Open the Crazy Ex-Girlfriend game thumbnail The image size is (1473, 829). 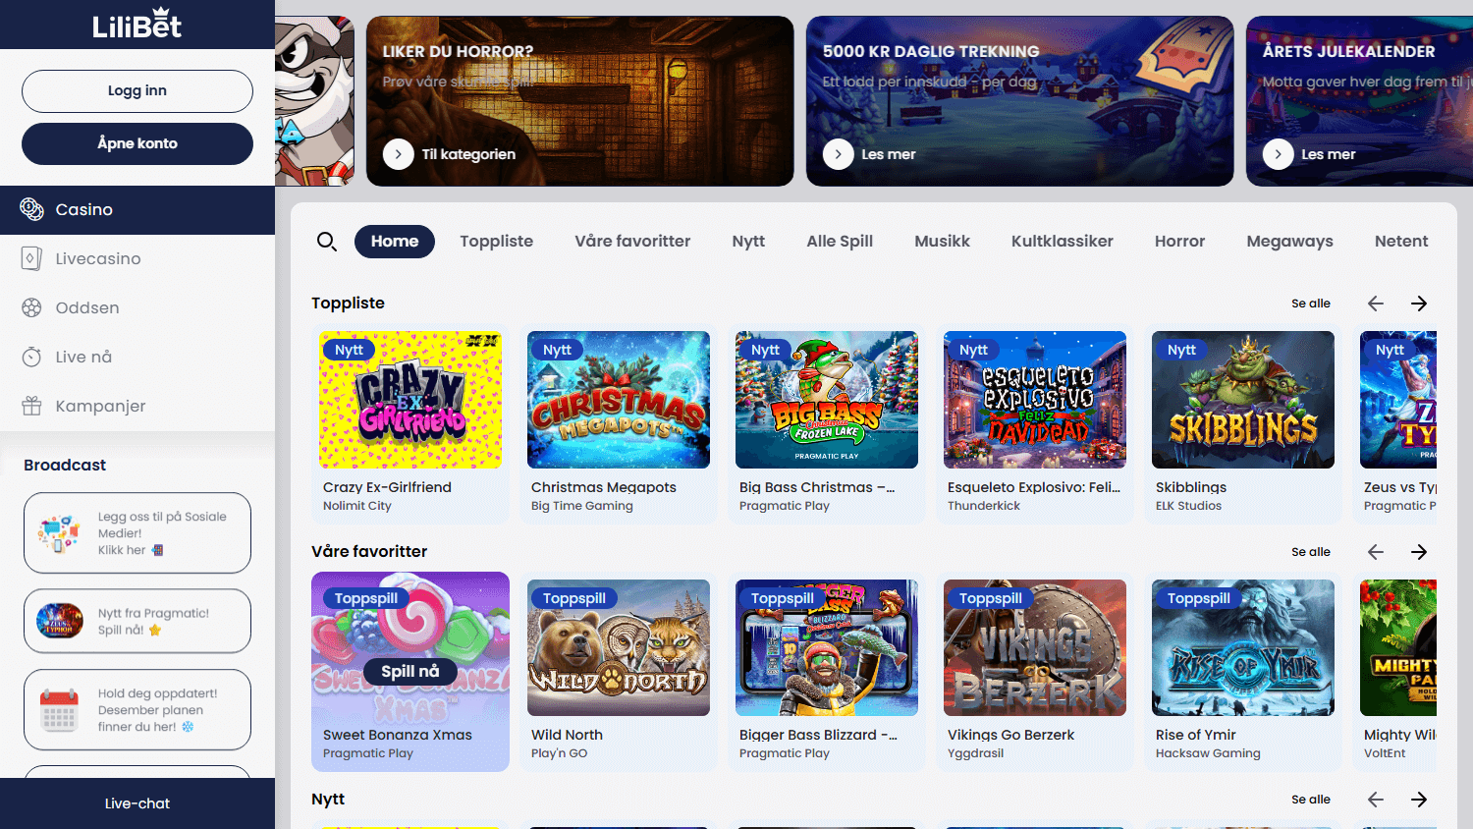[409, 400]
